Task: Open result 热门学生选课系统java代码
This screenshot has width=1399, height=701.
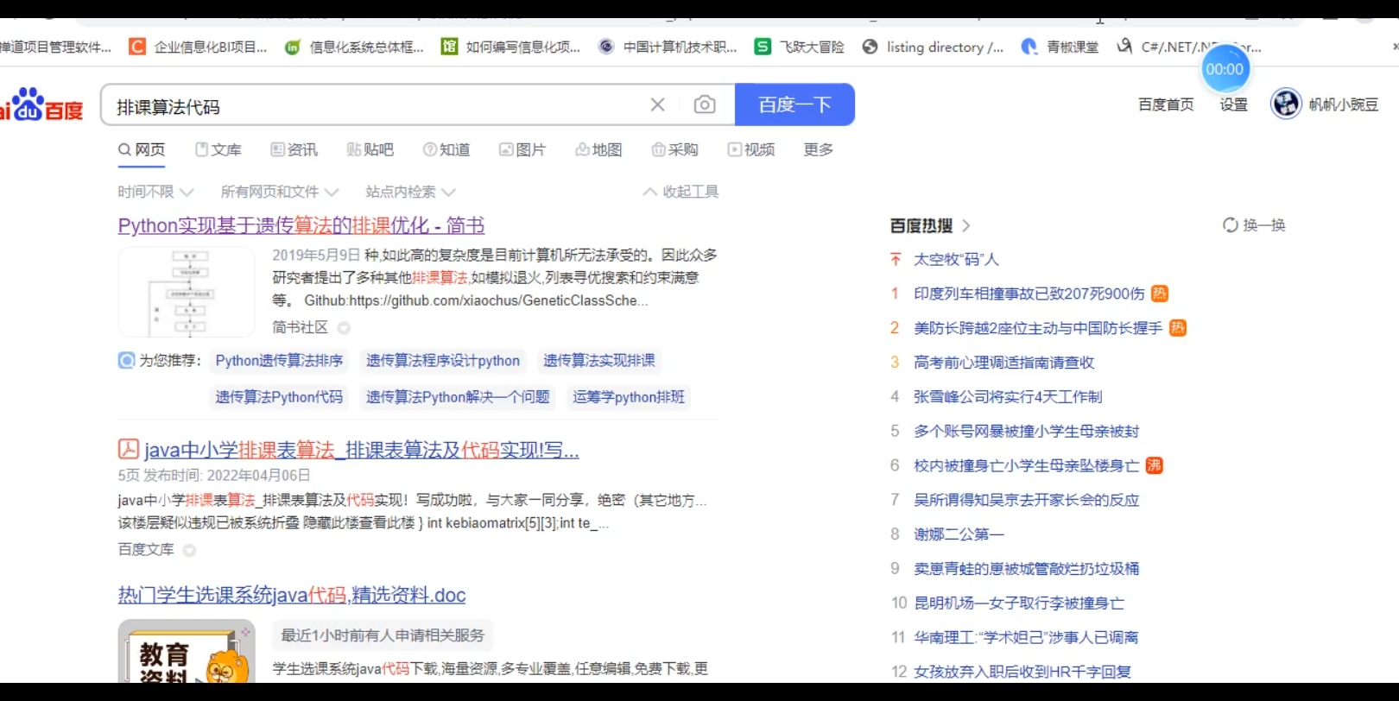Action: tap(292, 595)
